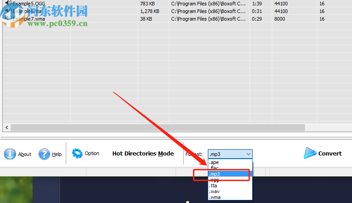Click bit value 16 in 0:31 row
This screenshot has height=203, width=352.
[322, 11]
